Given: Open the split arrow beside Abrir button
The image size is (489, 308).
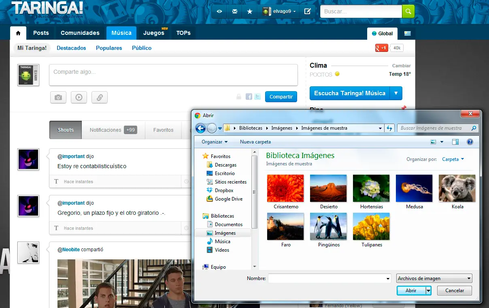Looking at the screenshot, I should [x=428, y=291].
